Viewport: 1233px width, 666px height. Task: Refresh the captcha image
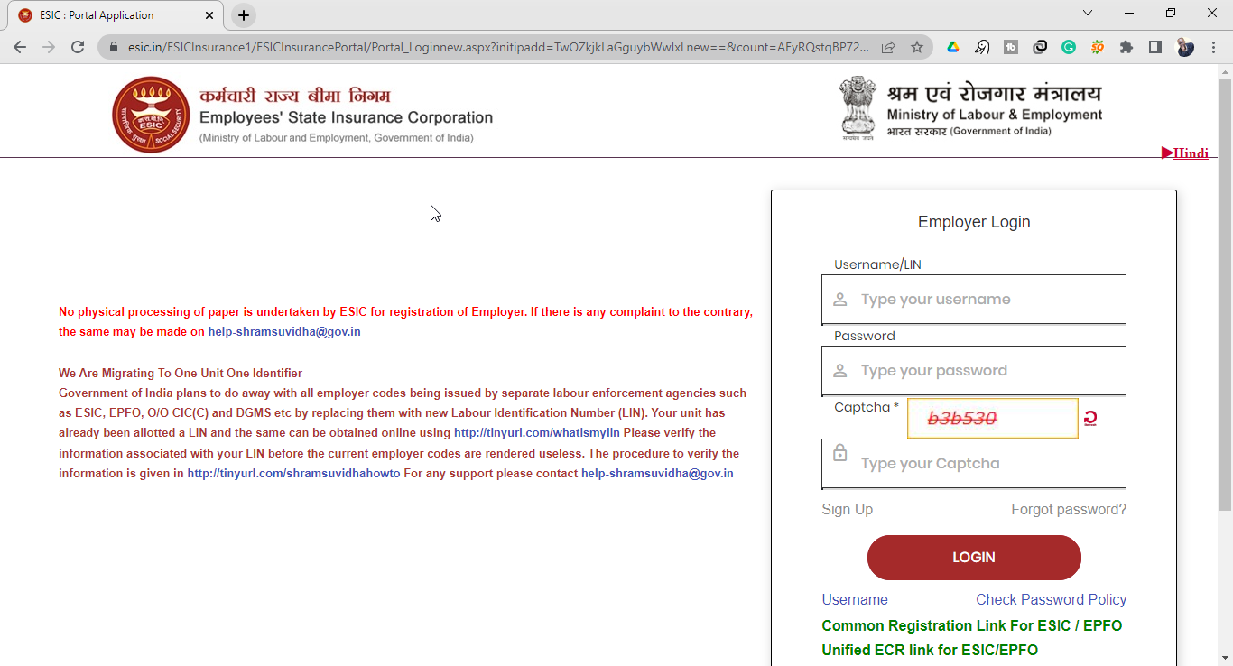click(1090, 418)
